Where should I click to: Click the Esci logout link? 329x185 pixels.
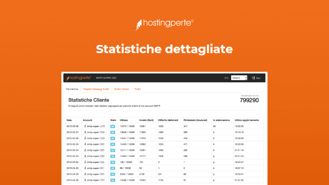click(258, 78)
